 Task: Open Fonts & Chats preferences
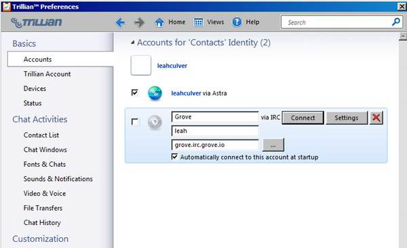tap(44, 164)
